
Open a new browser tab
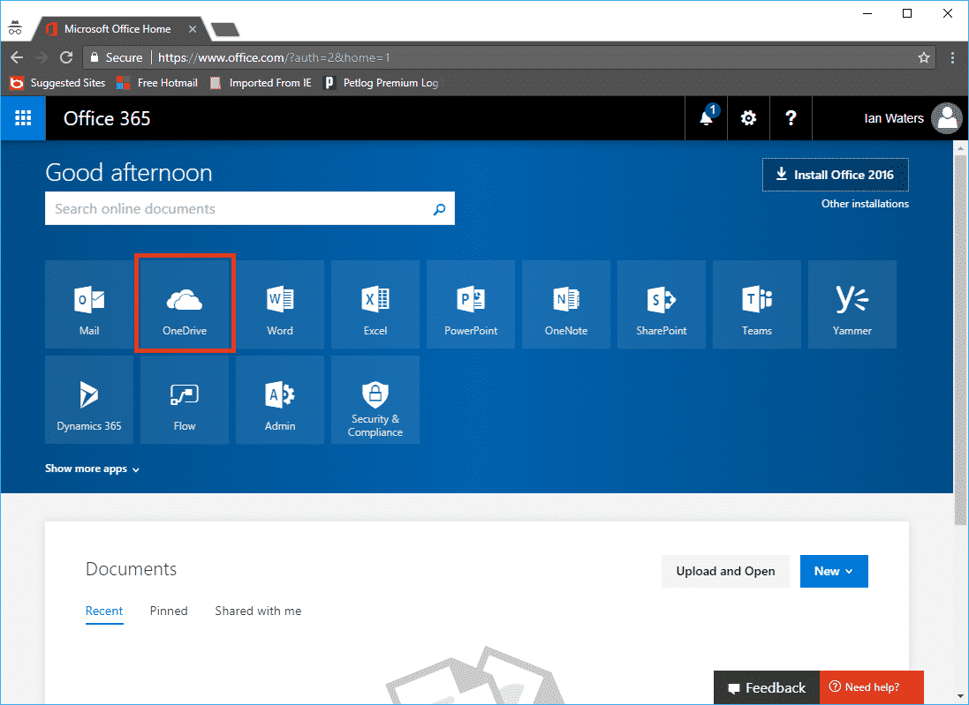pos(225,30)
